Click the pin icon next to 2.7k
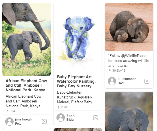Screen dimensions: 157x131 point(58,107)
